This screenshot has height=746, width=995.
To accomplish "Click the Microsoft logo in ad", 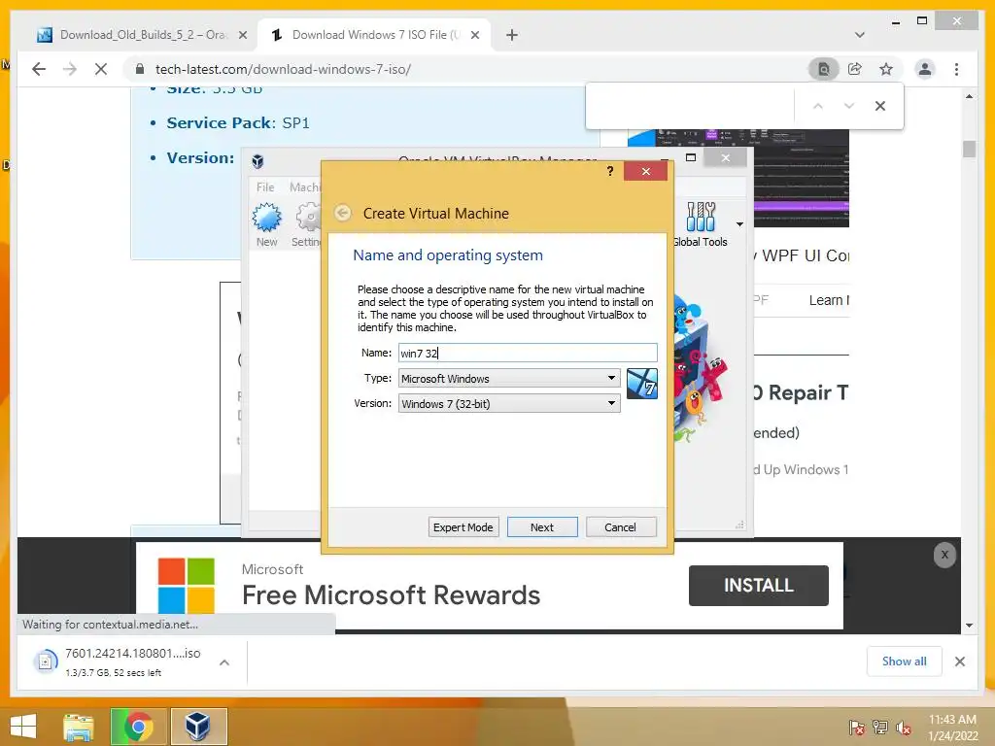I will (x=186, y=585).
